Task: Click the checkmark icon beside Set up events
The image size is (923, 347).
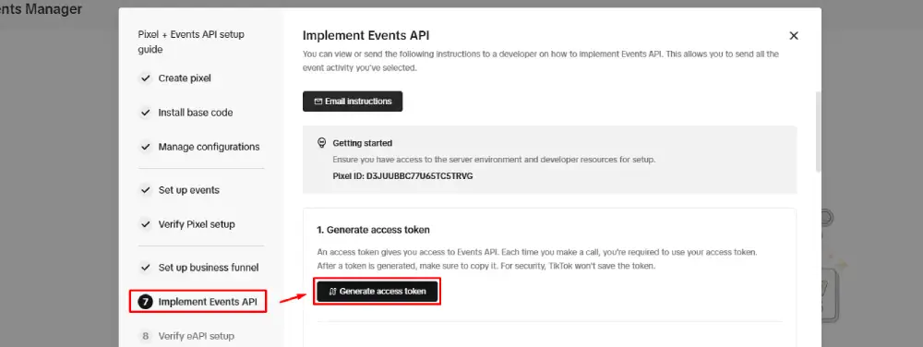Action: (146, 190)
